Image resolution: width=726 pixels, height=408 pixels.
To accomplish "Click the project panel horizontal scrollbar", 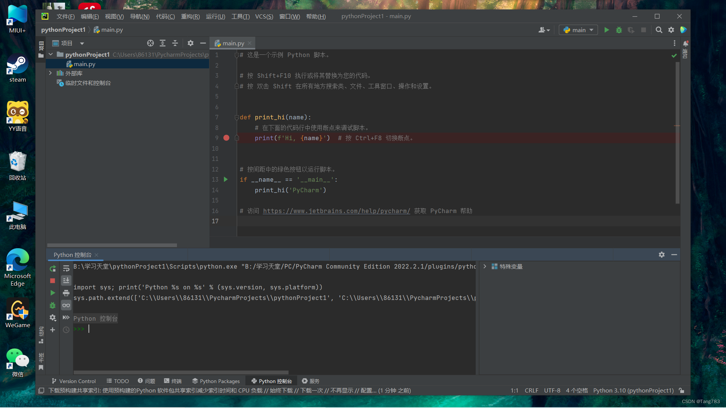I will click(112, 245).
